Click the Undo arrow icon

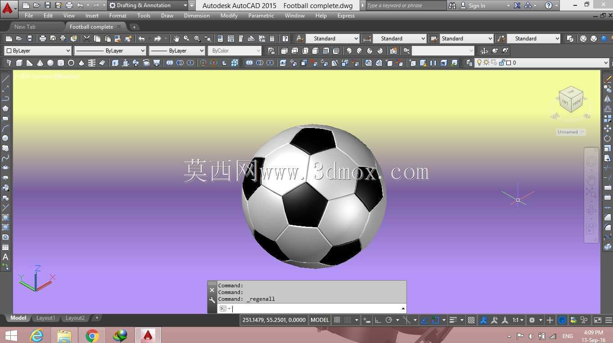click(x=142, y=39)
